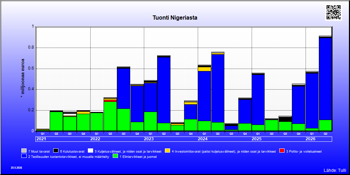
Task: Click the blue segment of the 2024 Q2 bar
Action: 218,89
